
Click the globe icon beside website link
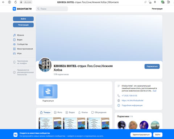[x=119, y=101]
